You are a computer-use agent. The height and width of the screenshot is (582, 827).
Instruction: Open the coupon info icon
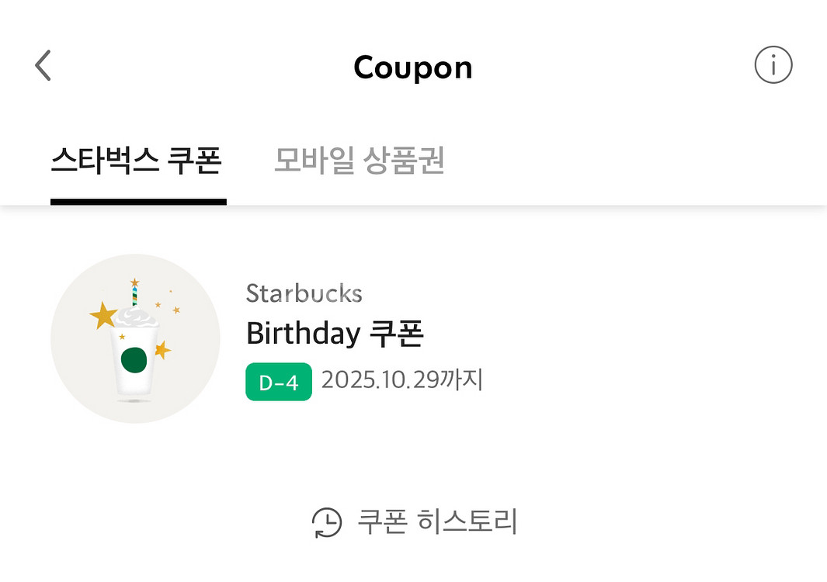[x=773, y=66]
